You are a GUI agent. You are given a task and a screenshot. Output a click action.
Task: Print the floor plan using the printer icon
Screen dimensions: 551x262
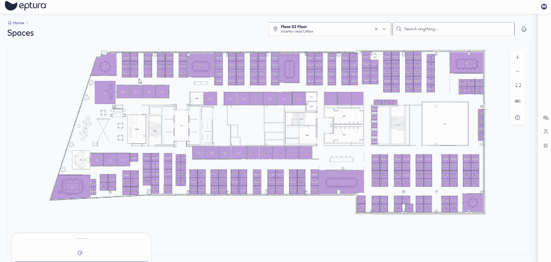point(523,29)
